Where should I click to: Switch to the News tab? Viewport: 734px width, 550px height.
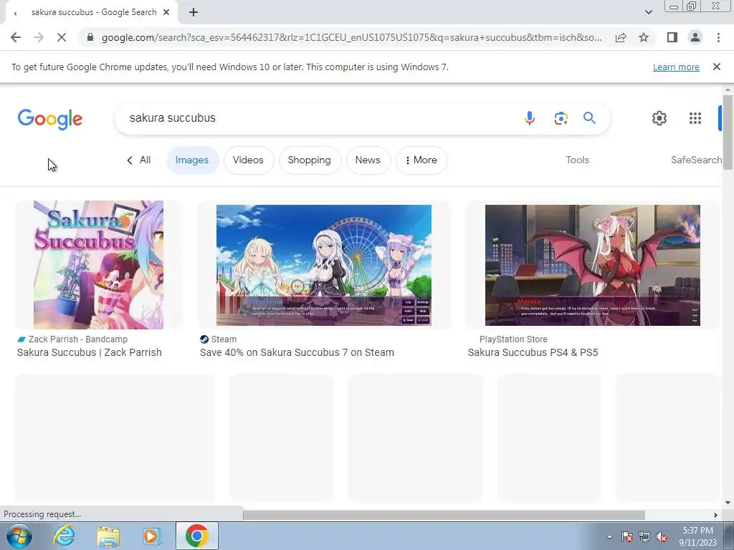click(x=368, y=160)
